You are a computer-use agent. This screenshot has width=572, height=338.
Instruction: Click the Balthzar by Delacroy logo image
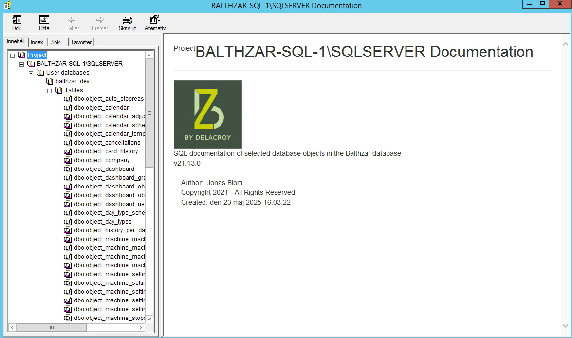pyautogui.click(x=208, y=114)
